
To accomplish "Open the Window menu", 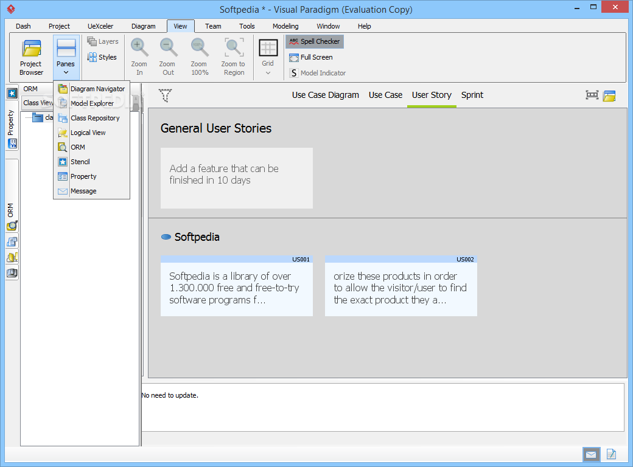I will tap(328, 26).
